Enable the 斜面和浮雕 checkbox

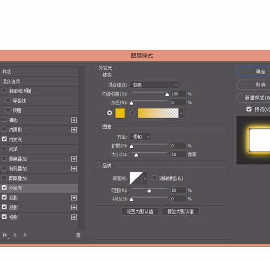(x=4, y=90)
